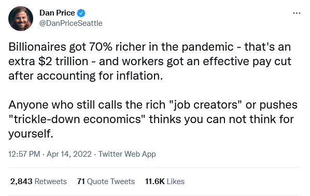Click the Dan Price display name
This screenshot has width=310, height=196.
click(x=57, y=13)
